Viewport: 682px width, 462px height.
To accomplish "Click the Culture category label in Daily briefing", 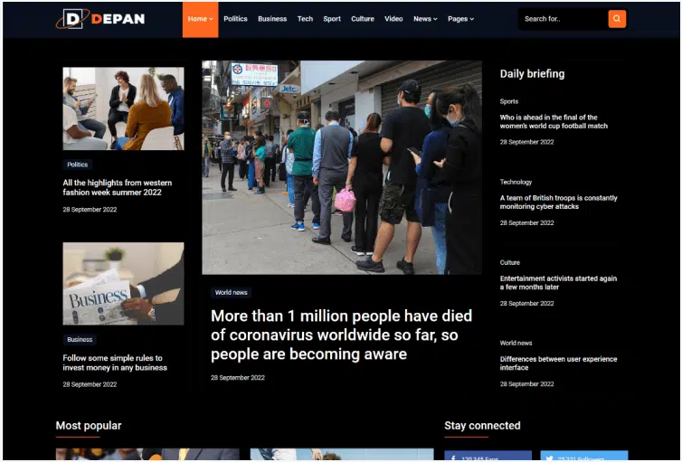I will coord(510,262).
